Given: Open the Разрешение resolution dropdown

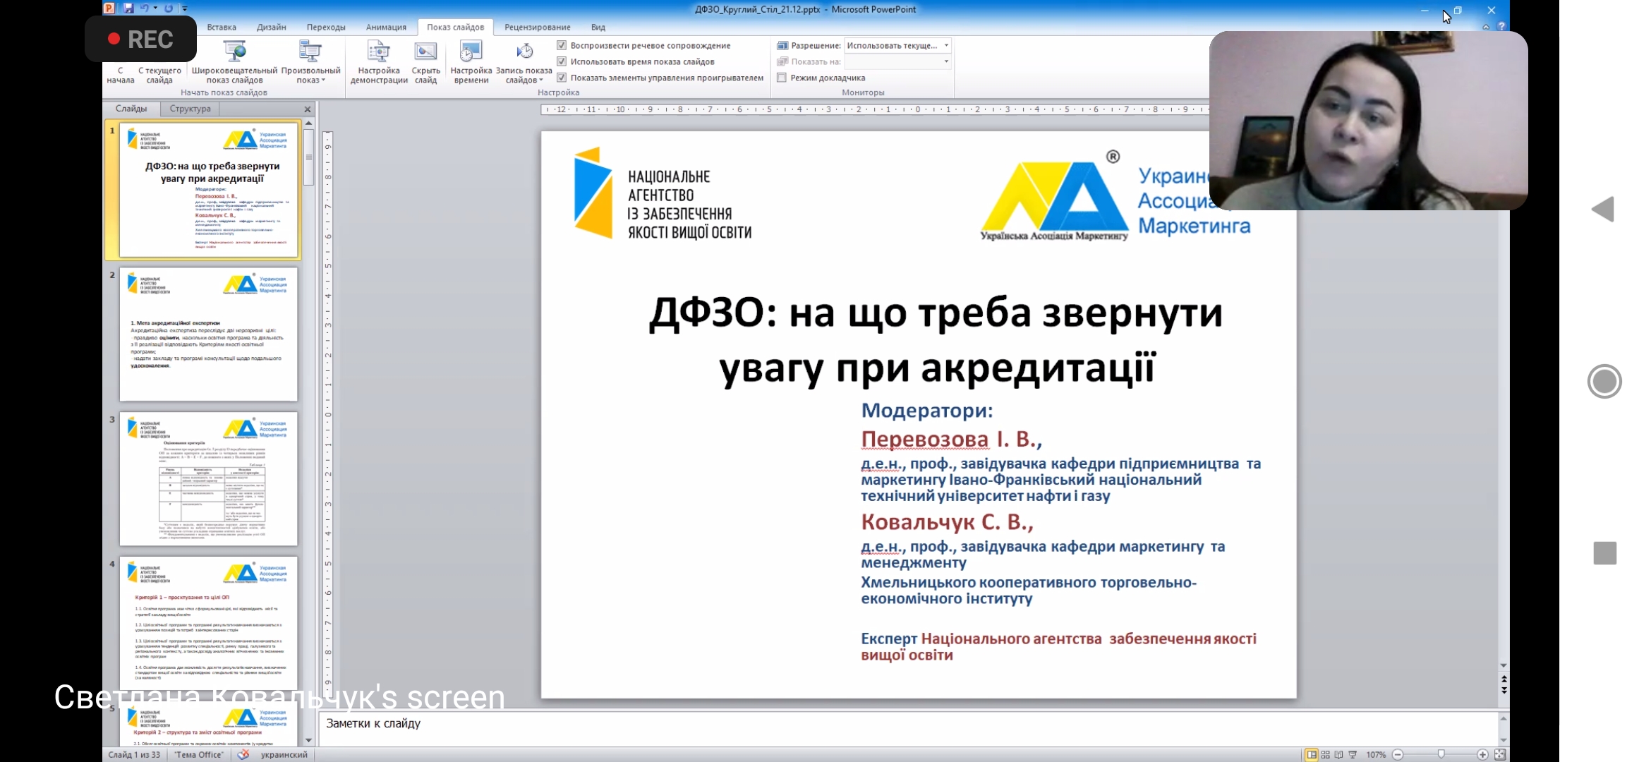Looking at the screenshot, I should click(945, 44).
